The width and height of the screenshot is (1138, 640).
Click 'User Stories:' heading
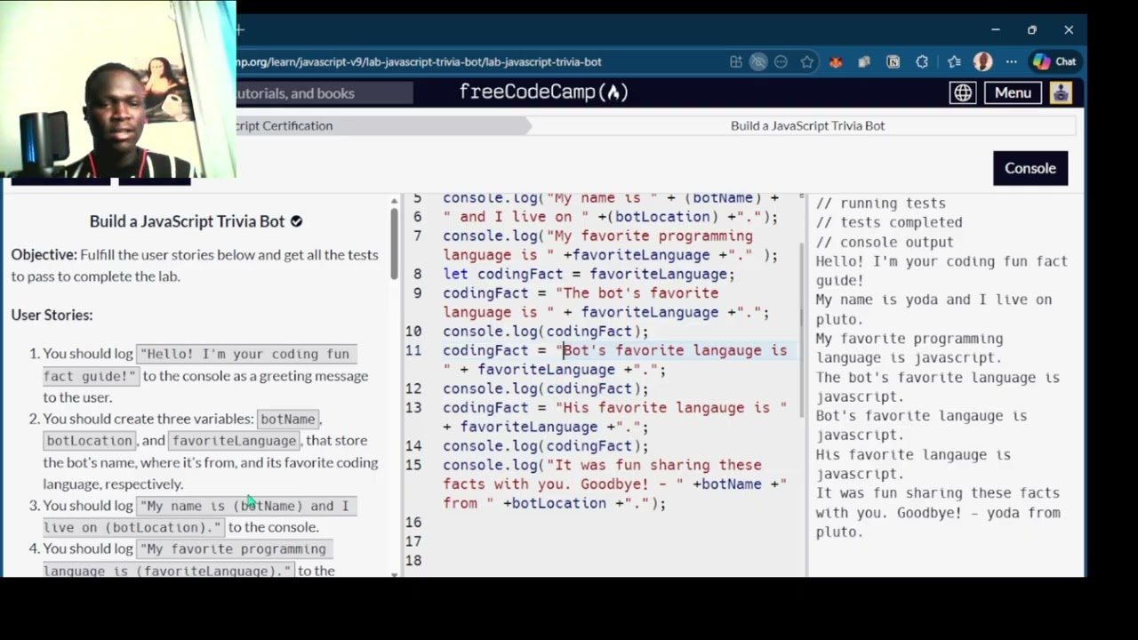click(x=52, y=315)
